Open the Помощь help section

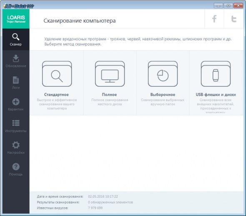(16, 169)
